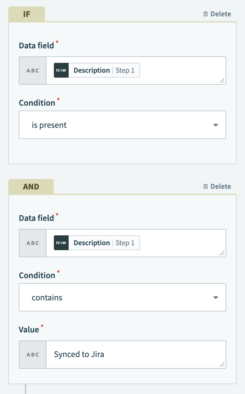Click the trash icon in the AND block

pos(205,186)
